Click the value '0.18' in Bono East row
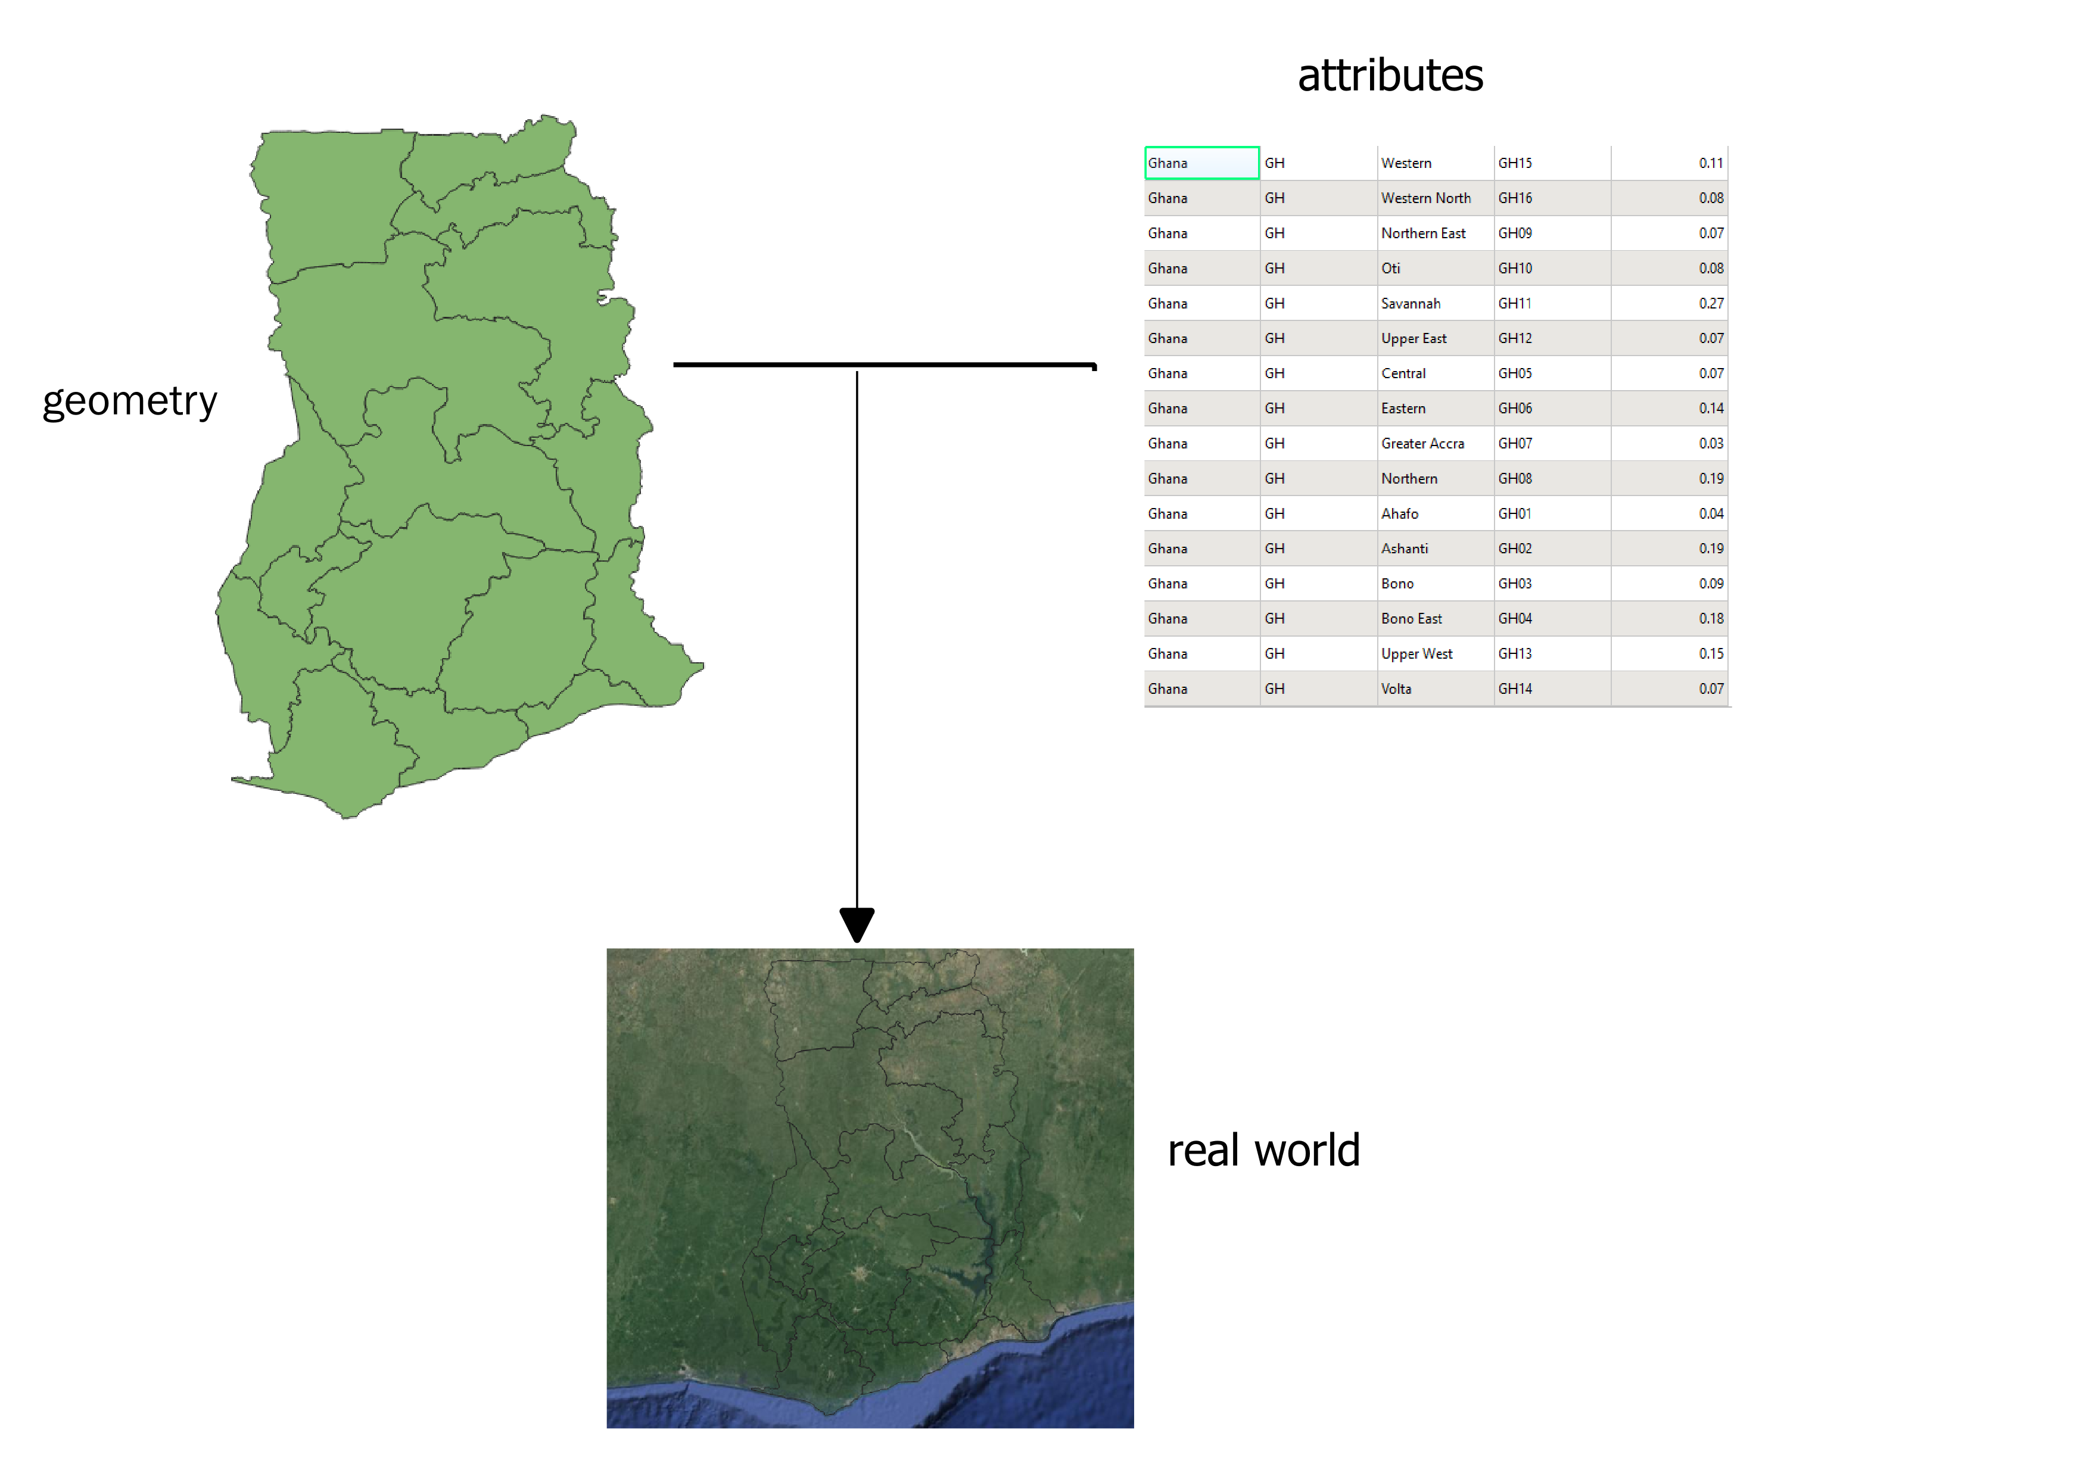This screenshot has width=2089, height=1477. [1670, 618]
